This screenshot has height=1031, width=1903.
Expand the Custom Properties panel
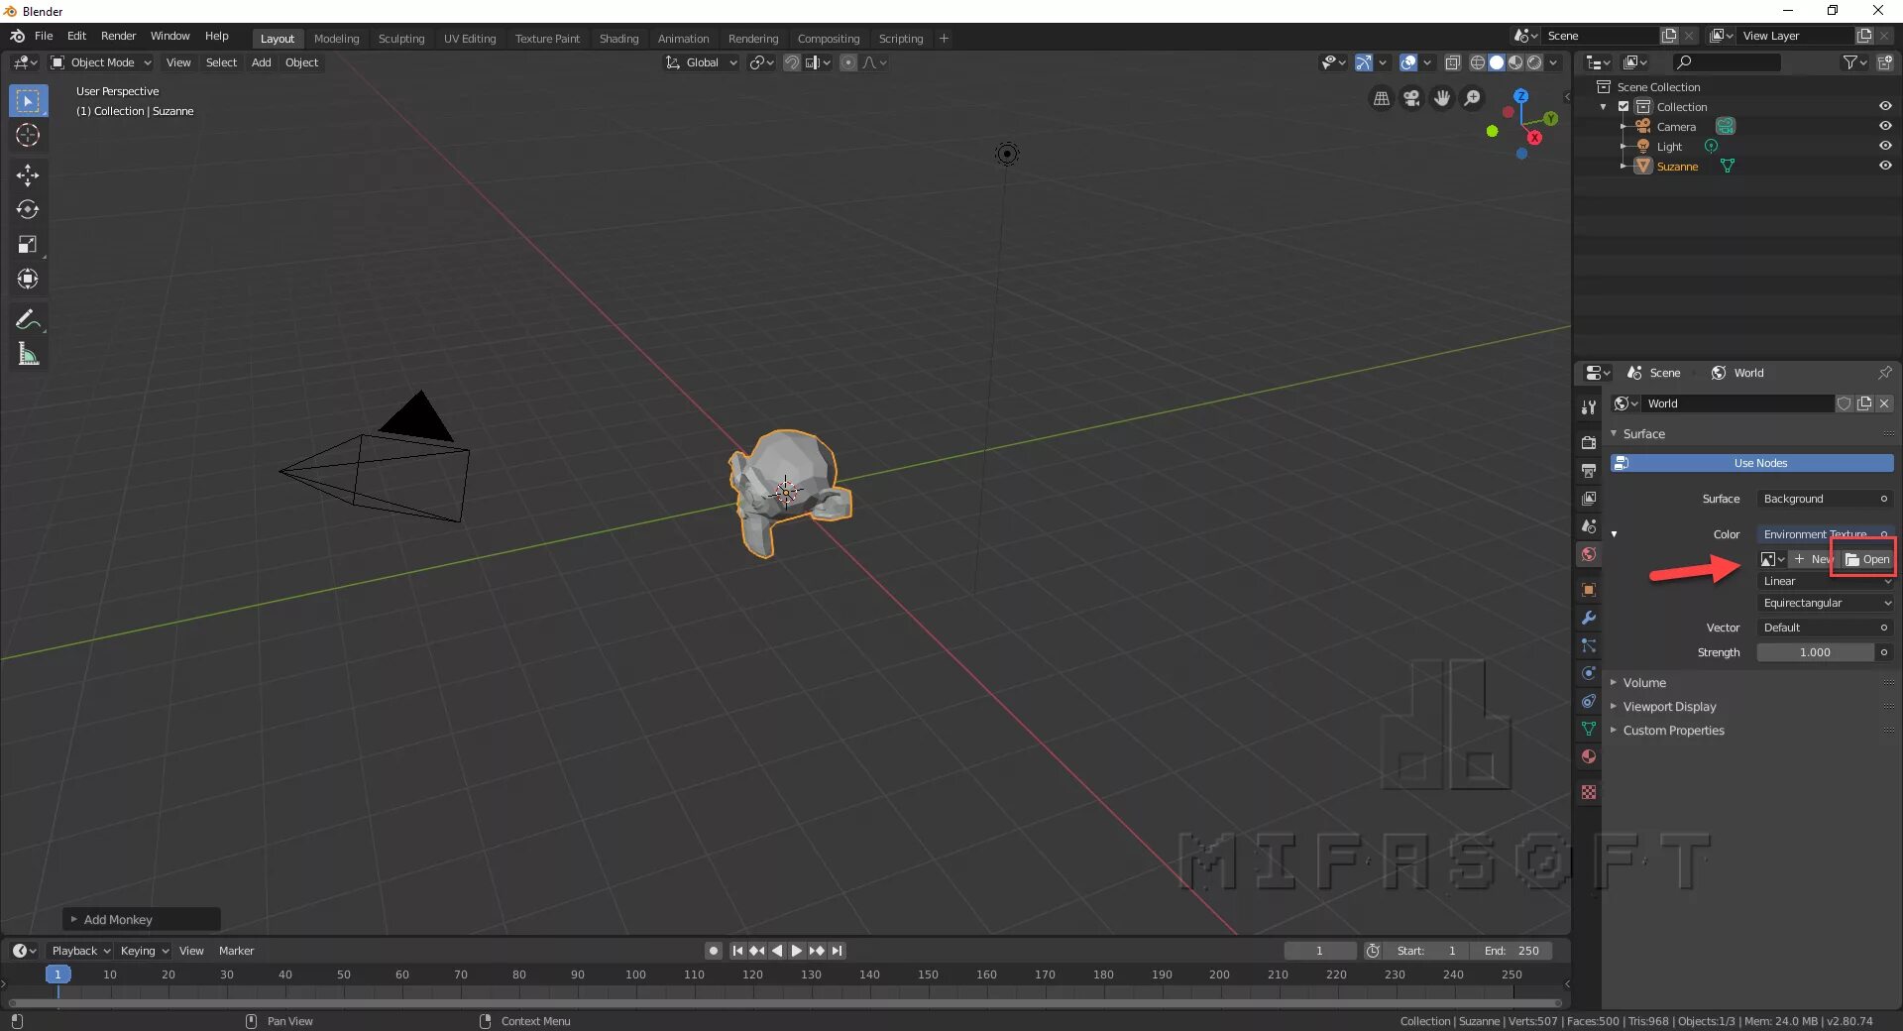(x=1673, y=731)
